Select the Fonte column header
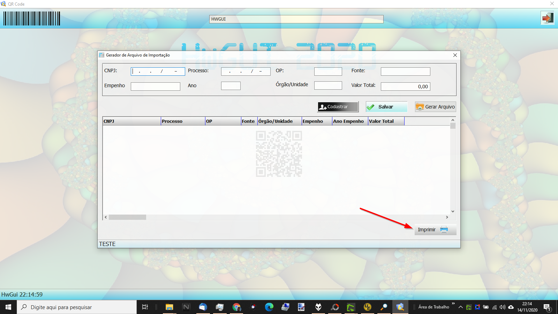Image resolution: width=558 pixels, height=314 pixels. coord(249,121)
